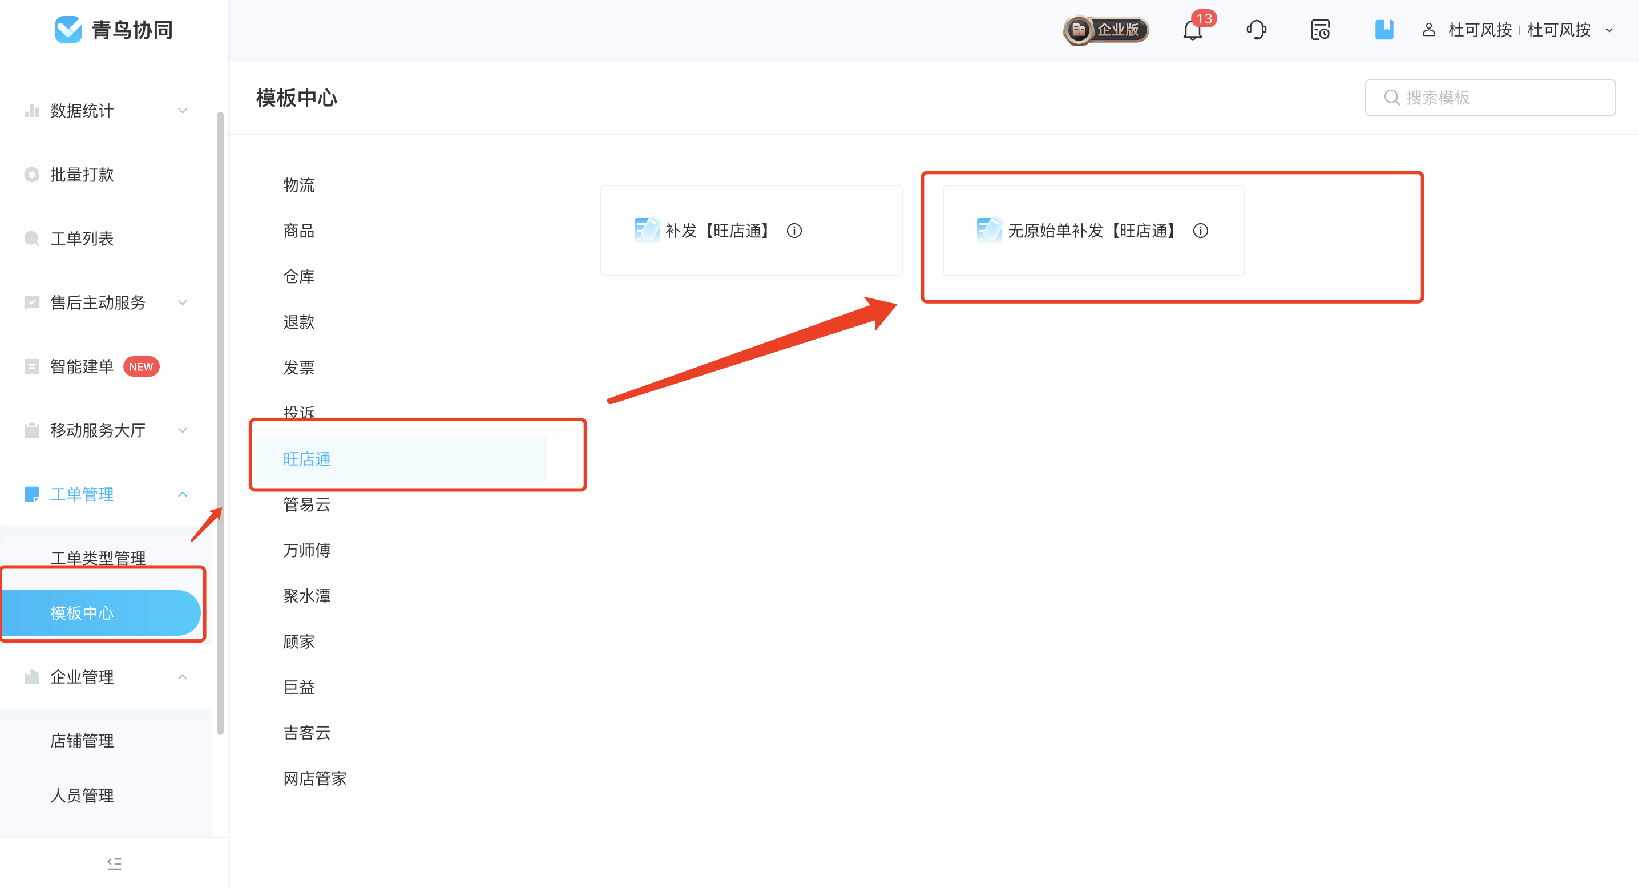This screenshot has width=1639, height=888.
Task: Click the 工单管理 blue note icon
Action: 32,494
